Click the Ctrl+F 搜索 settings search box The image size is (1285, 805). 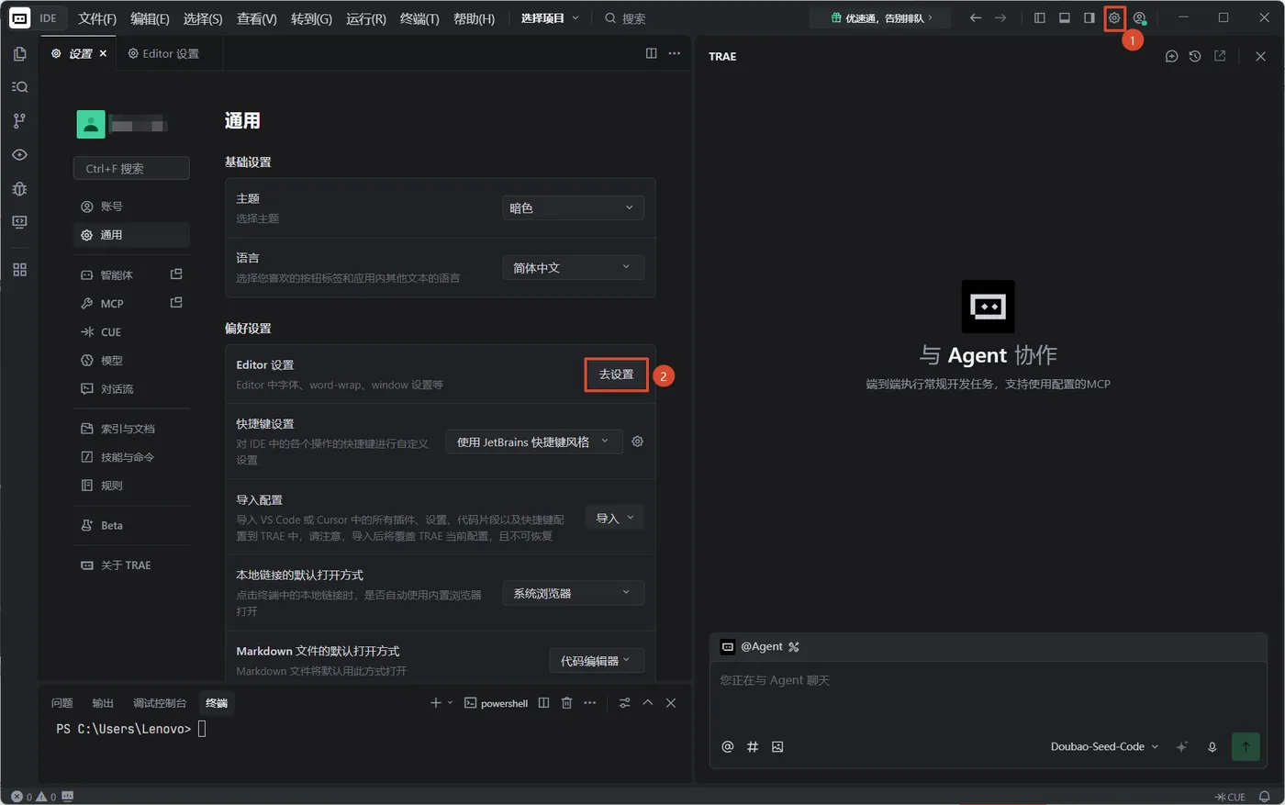coord(131,169)
